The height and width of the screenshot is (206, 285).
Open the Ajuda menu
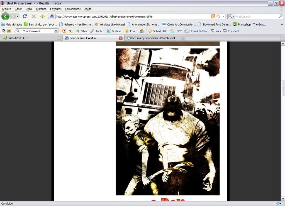pos(88,9)
